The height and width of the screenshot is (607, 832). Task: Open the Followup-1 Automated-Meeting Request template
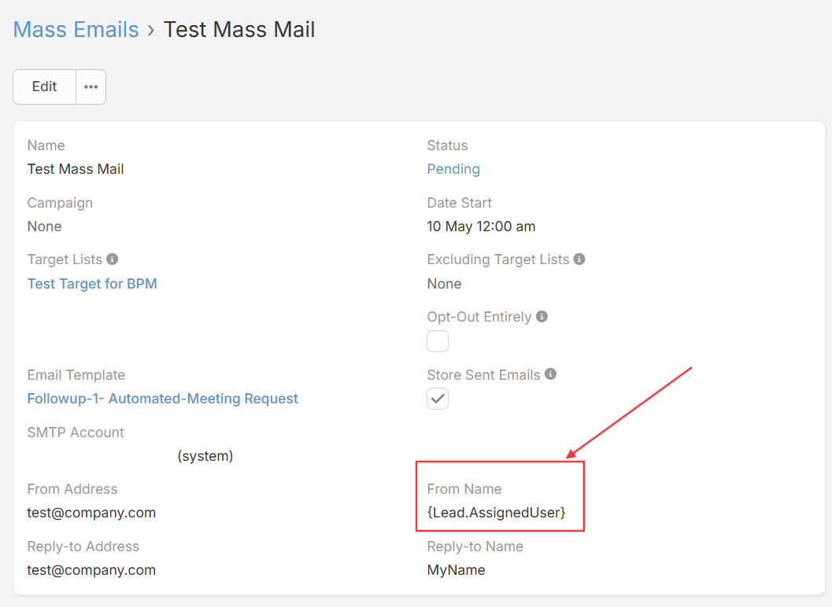point(162,399)
